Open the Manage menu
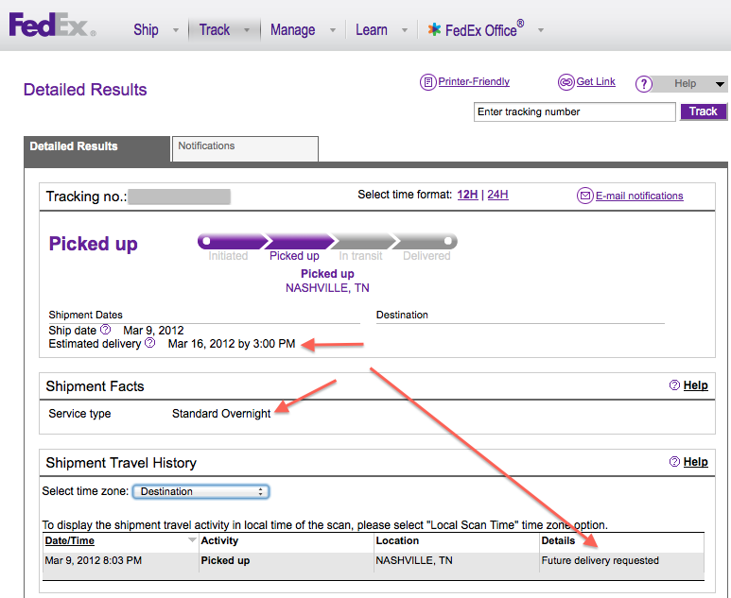Viewport: 731px width, 598px height. (x=293, y=30)
